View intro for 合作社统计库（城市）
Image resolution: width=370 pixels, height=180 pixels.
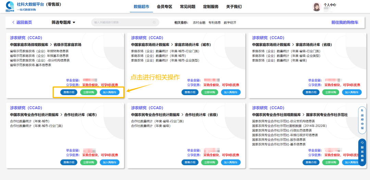pos(69,162)
